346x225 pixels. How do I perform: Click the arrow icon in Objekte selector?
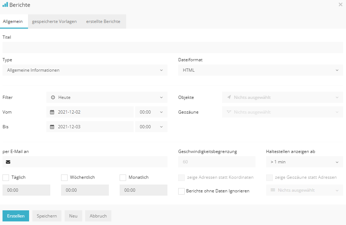click(229, 97)
